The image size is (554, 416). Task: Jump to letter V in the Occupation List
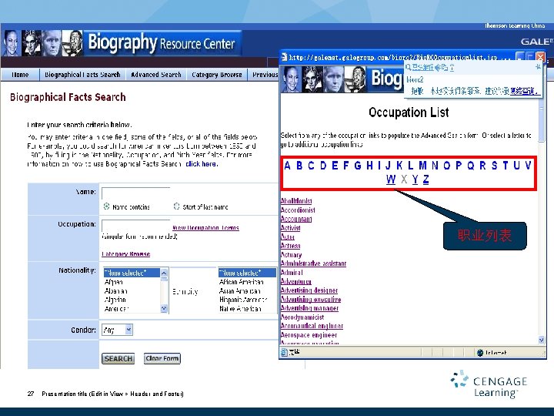[528, 165]
